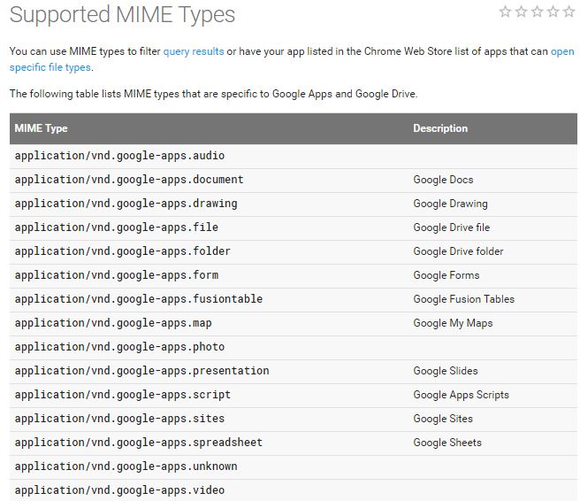Click the application/vnd.google-apps.spreadsheet MIME type

139,443
